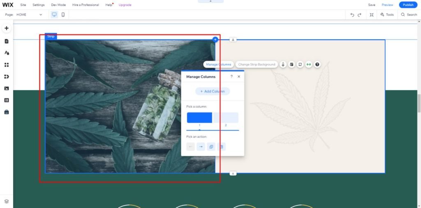Click the bottom strip stretch handle
Screen dimensions: 421x208
pyautogui.click(x=233, y=174)
